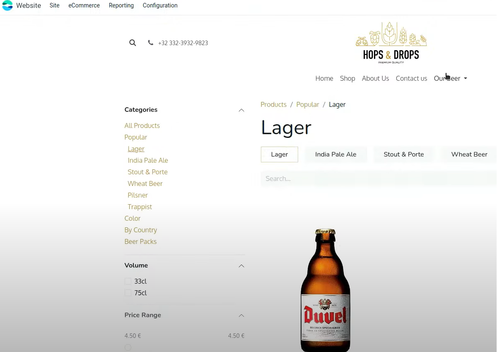This screenshot has height=352, width=497.
Task: Select All Products category
Action: pyautogui.click(x=142, y=125)
